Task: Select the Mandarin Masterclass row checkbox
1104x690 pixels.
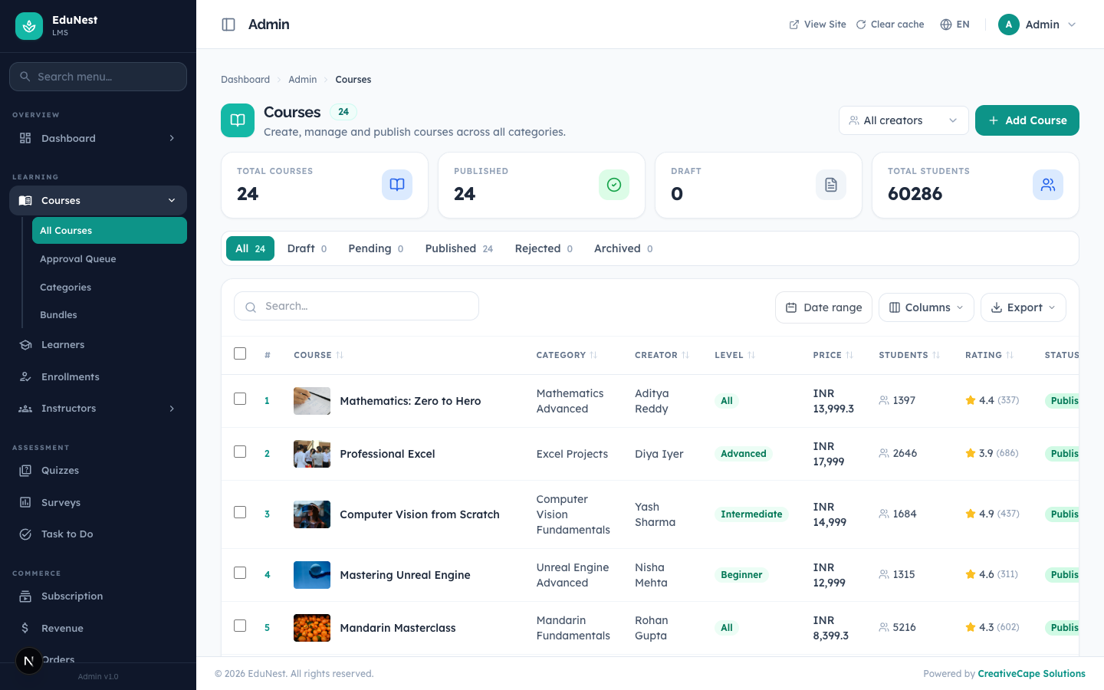Action: click(240, 626)
